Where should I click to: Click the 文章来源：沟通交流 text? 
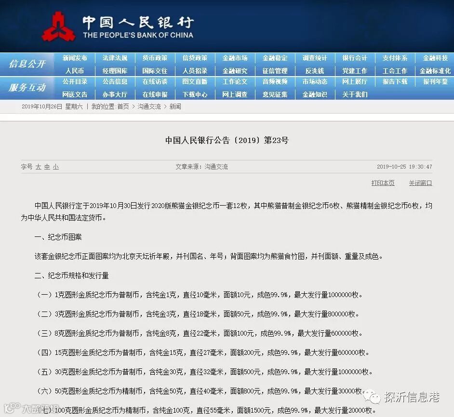tap(201, 167)
